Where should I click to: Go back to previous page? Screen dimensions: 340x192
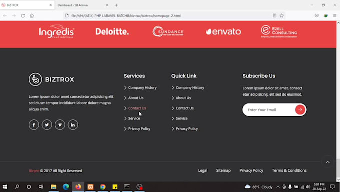pos(5,16)
